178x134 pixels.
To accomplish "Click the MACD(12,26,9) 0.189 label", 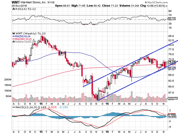I will pos(32,107).
